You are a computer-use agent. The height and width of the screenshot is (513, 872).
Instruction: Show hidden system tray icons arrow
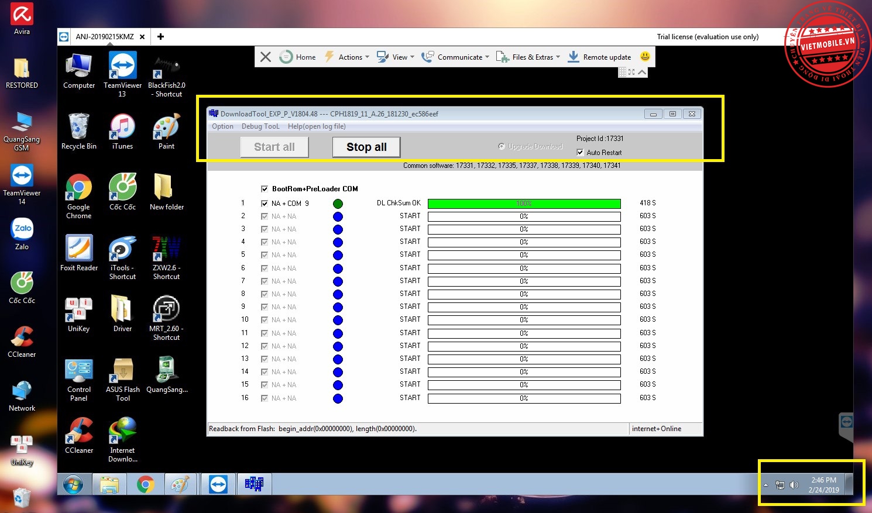tap(765, 485)
